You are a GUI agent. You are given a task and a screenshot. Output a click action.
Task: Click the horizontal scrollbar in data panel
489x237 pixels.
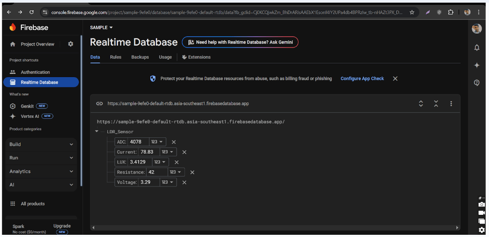(x=275, y=228)
